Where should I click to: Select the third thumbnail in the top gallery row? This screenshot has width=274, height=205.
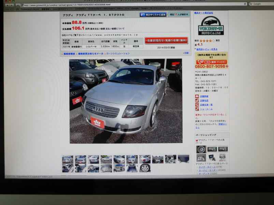93,159
